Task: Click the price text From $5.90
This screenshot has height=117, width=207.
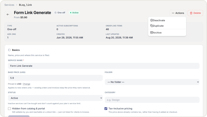Action: (21, 17)
